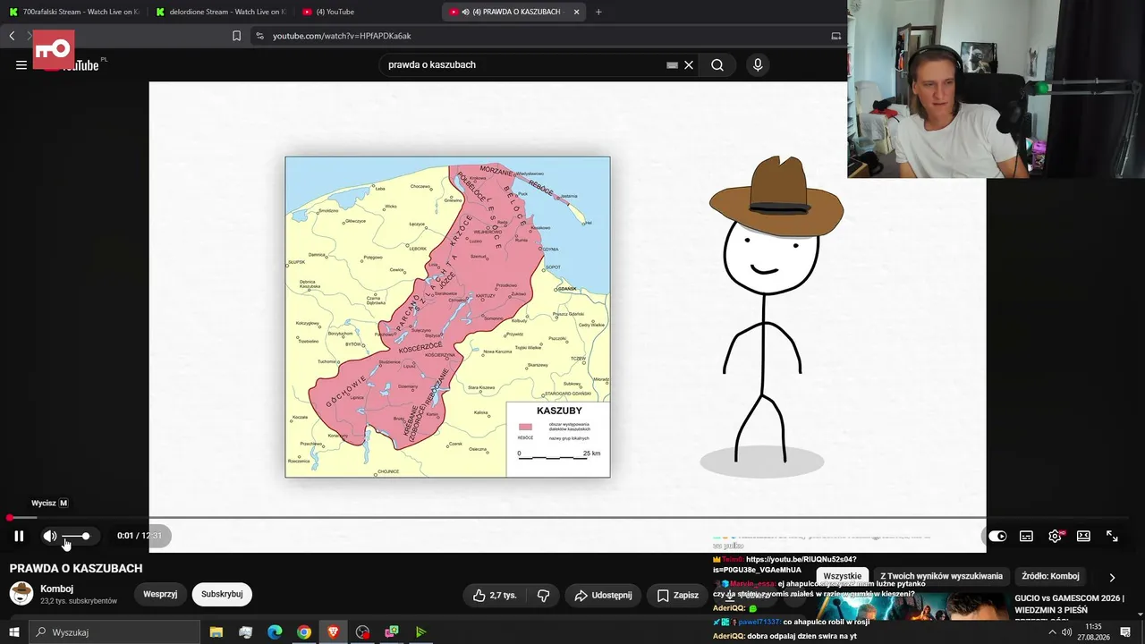Image resolution: width=1145 pixels, height=644 pixels.
Task: Turn on subtitles in the player
Action: (1026, 536)
